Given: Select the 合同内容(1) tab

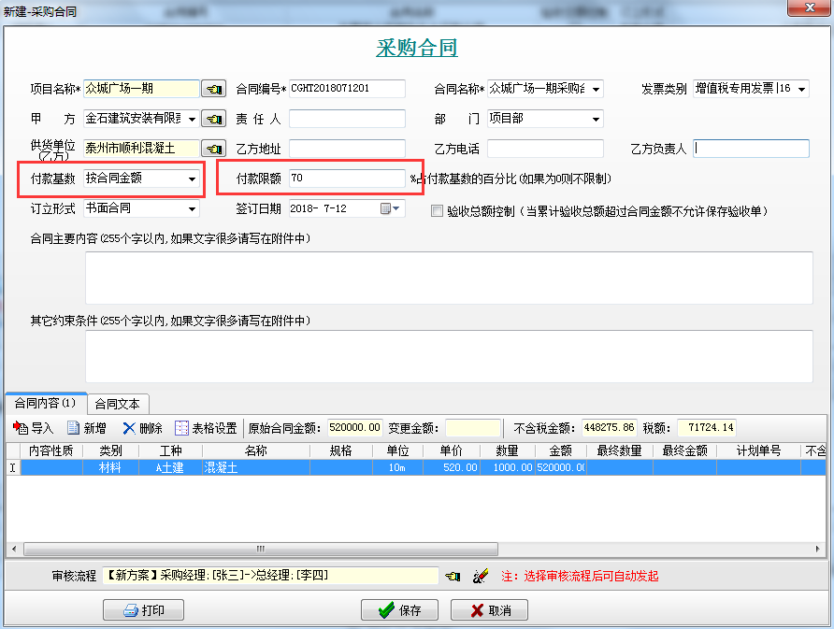Looking at the screenshot, I should [45, 403].
